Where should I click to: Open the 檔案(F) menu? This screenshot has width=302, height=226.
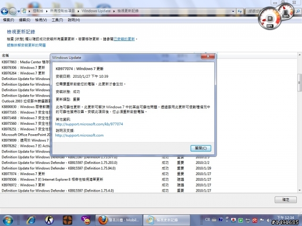8,20
